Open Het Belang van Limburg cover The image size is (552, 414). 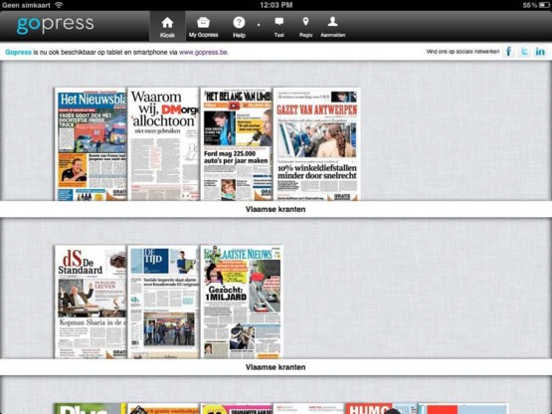pos(237,144)
